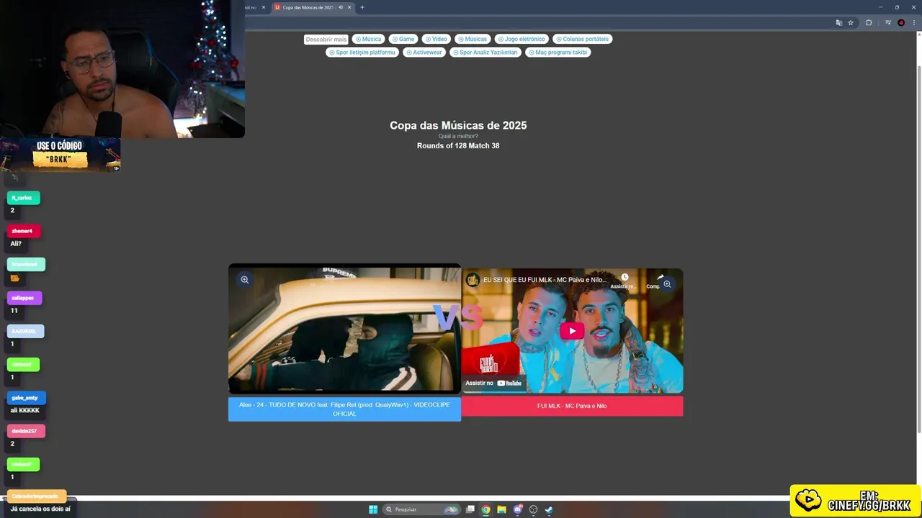Screen dimensions: 922x518
Task: Click the EU SEI QUE EU FUI MLK video title
Action: coord(545,280)
